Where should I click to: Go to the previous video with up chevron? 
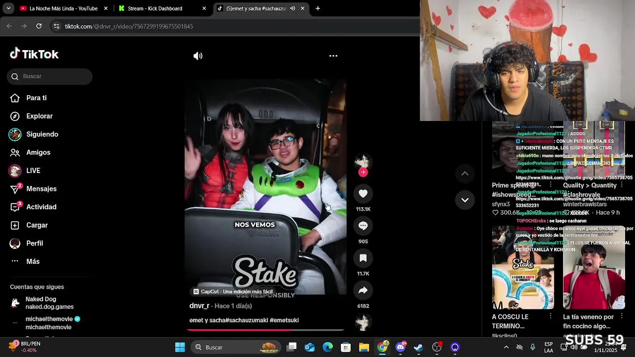(465, 174)
